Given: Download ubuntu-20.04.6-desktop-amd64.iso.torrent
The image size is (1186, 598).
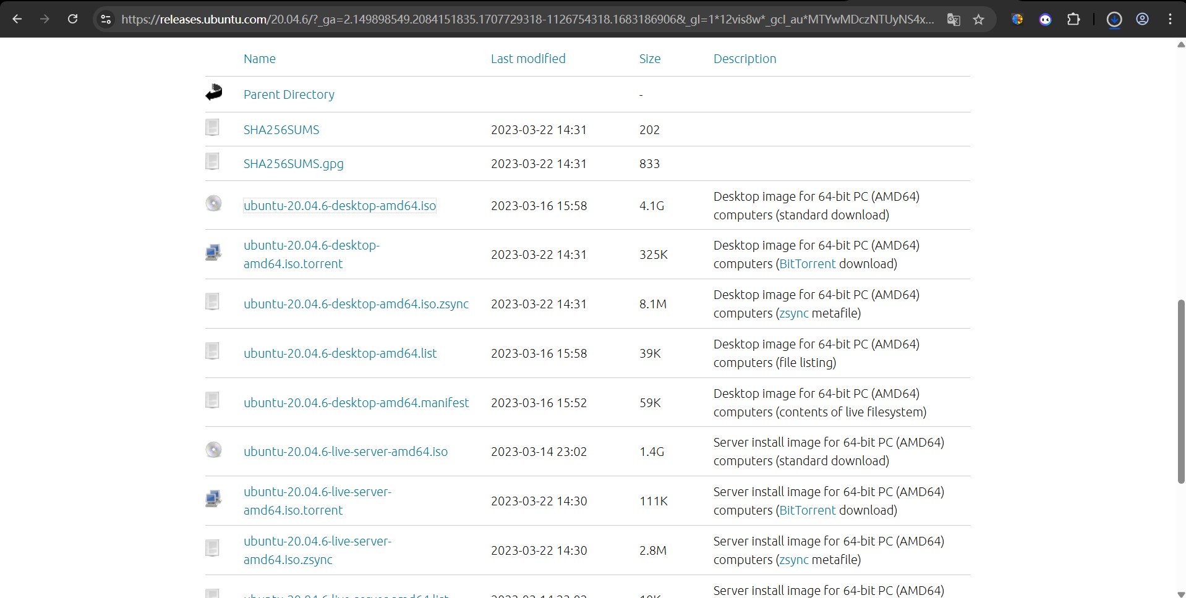Looking at the screenshot, I should tap(312, 255).
